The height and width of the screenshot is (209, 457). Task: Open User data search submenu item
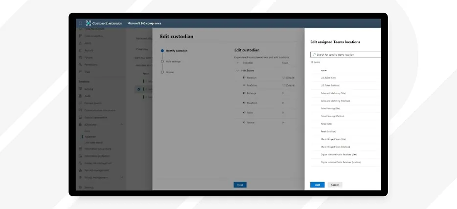(x=93, y=143)
